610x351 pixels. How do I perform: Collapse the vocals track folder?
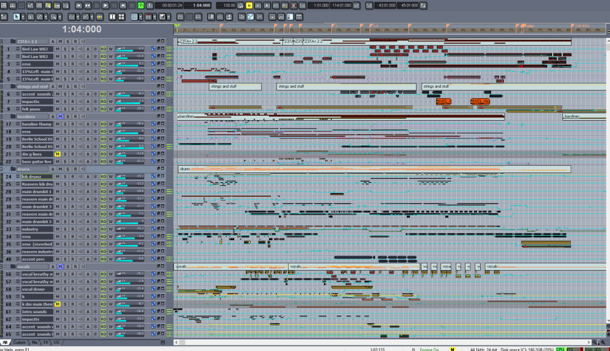coord(3,266)
